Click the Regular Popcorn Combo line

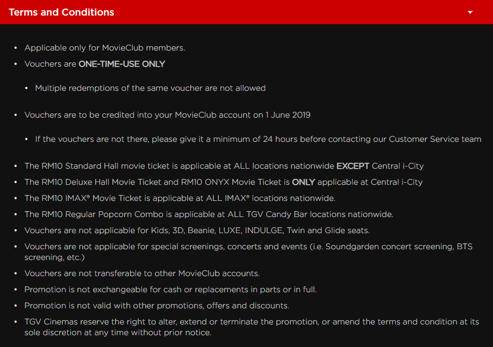point(209,214)
